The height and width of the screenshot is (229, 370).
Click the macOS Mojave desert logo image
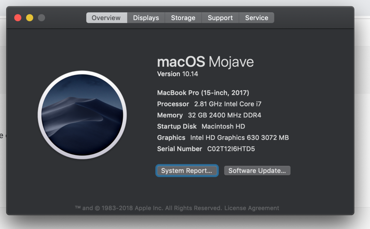pos(82,115)
